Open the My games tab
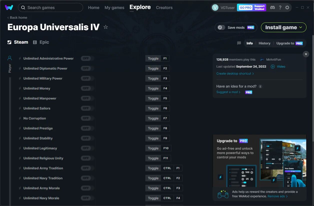This screenshot has height=206, width=314. 114,7
